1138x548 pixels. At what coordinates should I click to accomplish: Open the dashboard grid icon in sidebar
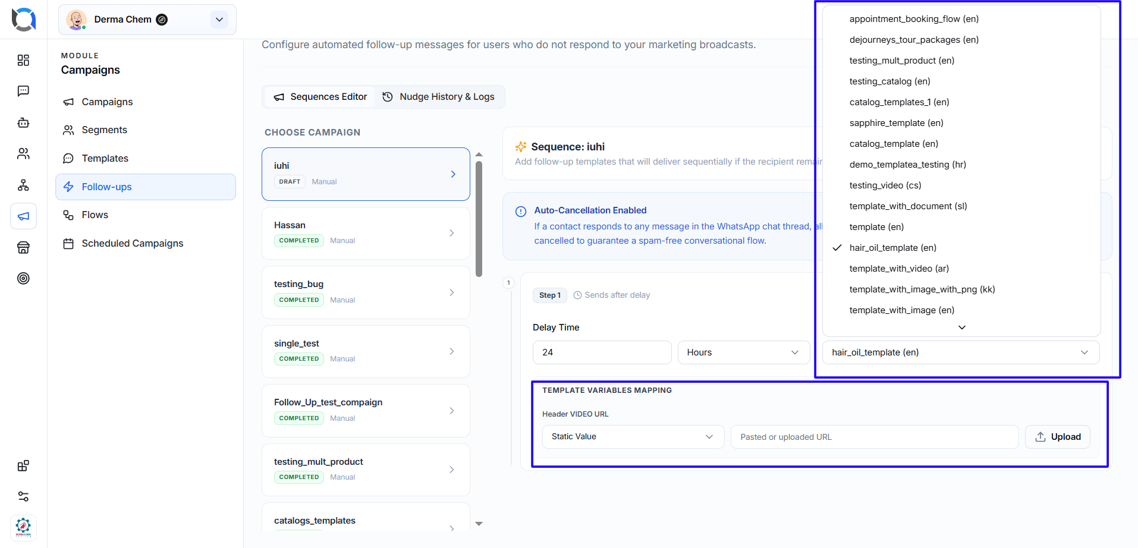tap(23, 60)
